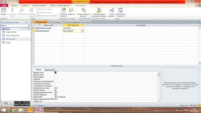Open the Тип данных dropdown for Наименование
201x113 pixels.
coord(82,31)
